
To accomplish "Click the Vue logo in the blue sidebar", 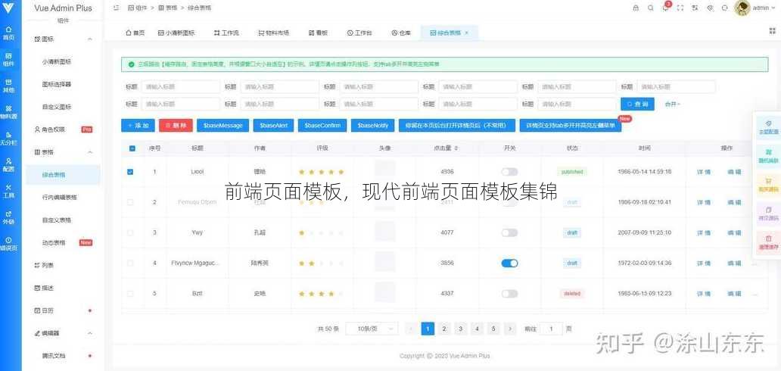I will coord(8,8).
